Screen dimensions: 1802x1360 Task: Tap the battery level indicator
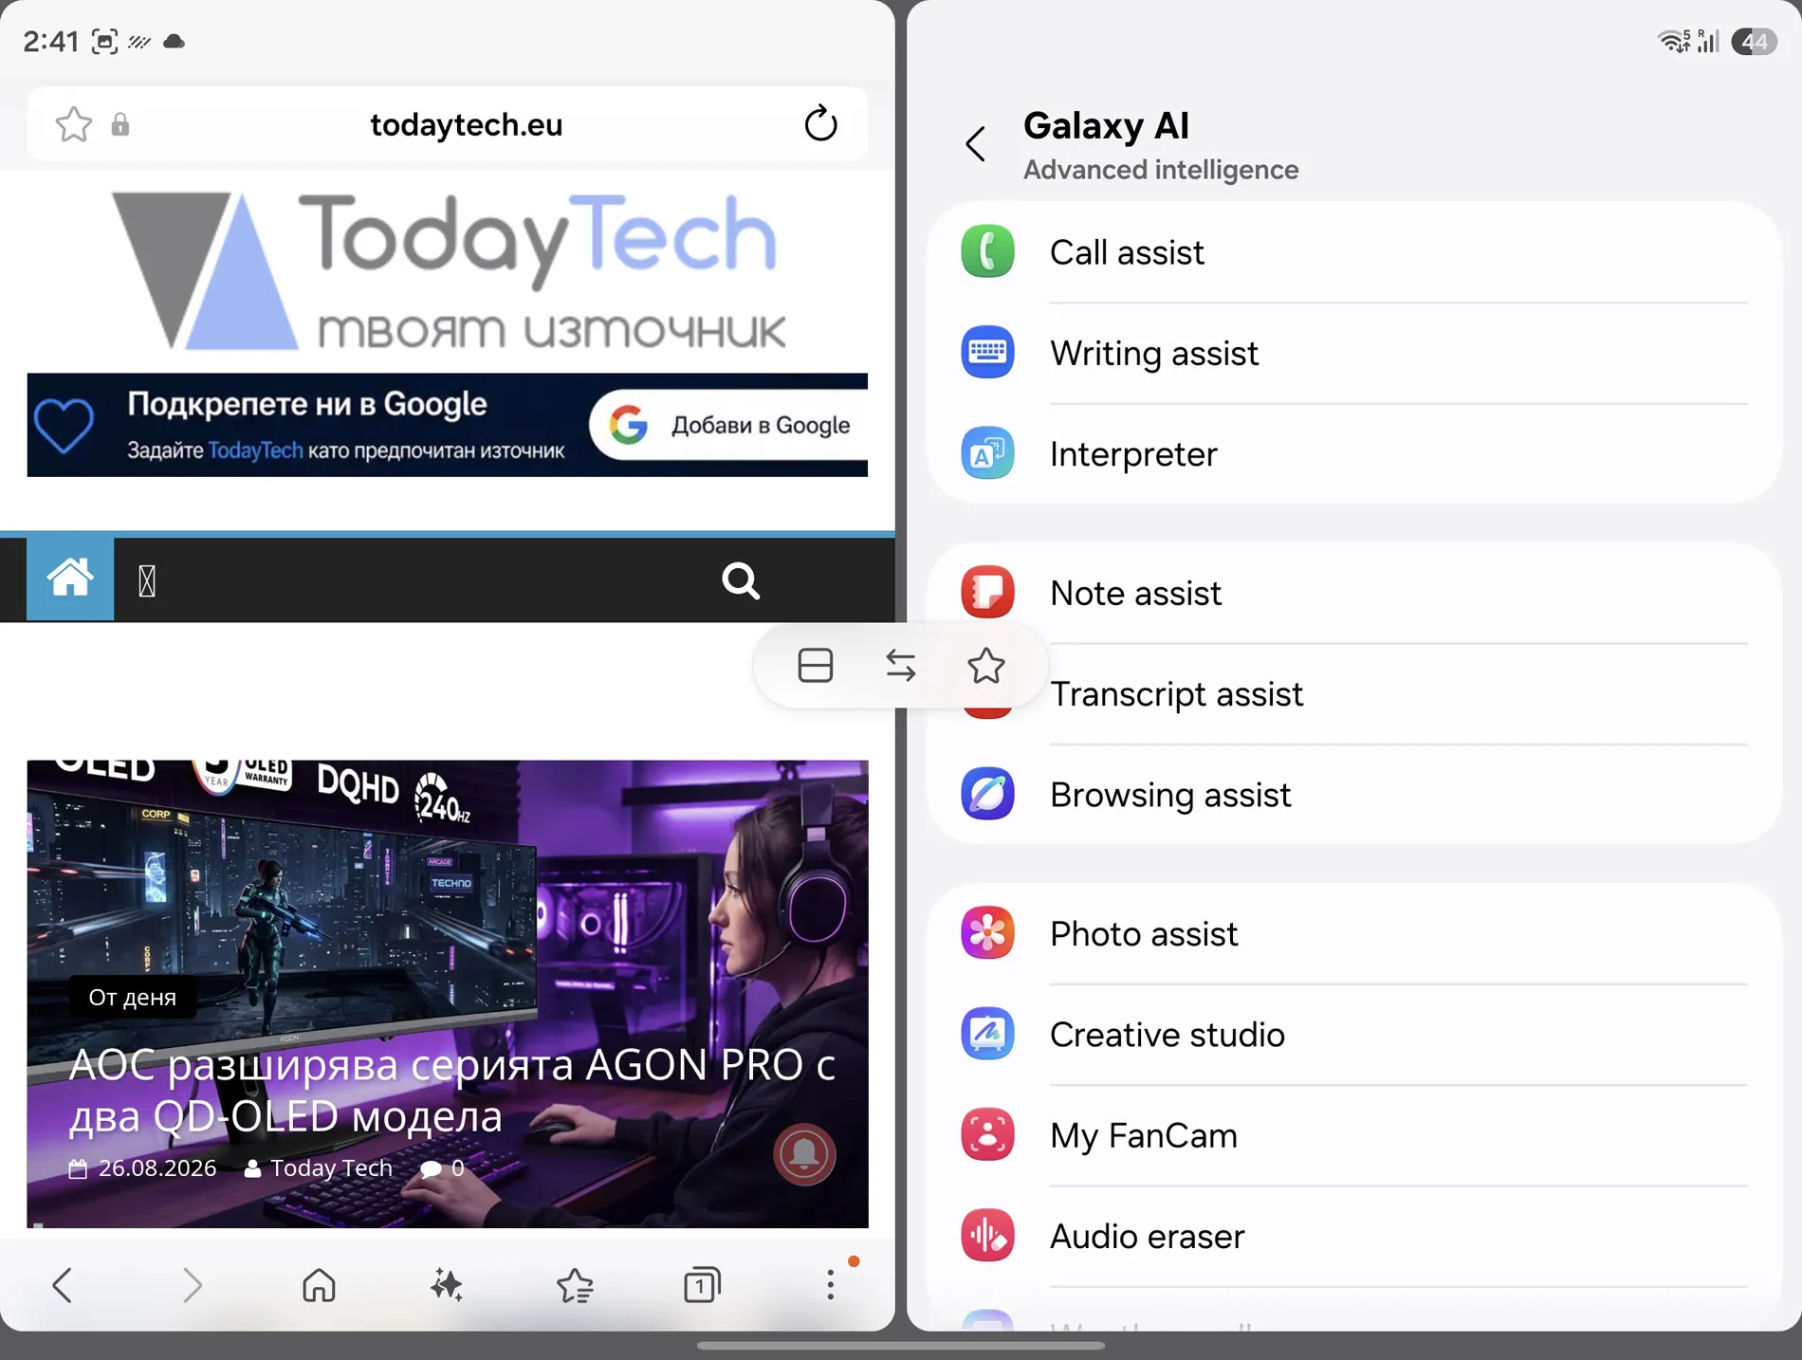(x=1754, y=42)
